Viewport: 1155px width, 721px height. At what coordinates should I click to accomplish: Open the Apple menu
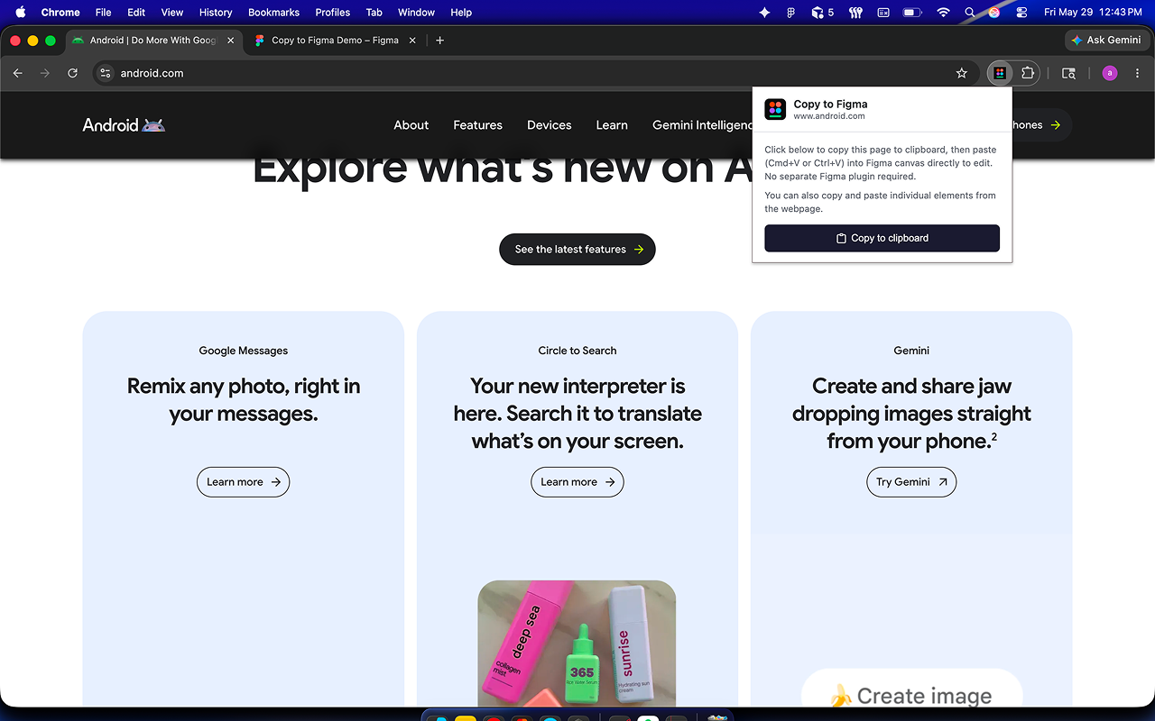(20, 13)
